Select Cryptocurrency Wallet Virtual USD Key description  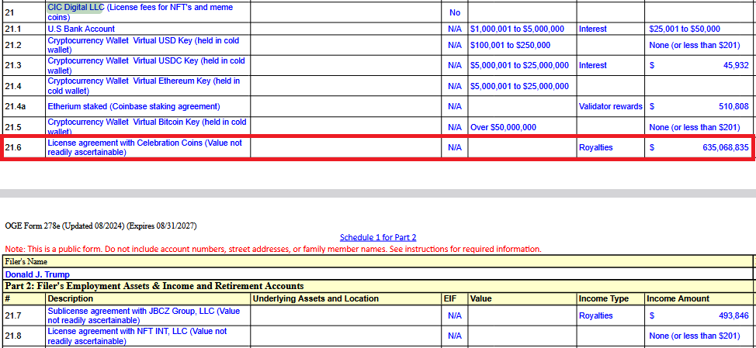(144, 45)
